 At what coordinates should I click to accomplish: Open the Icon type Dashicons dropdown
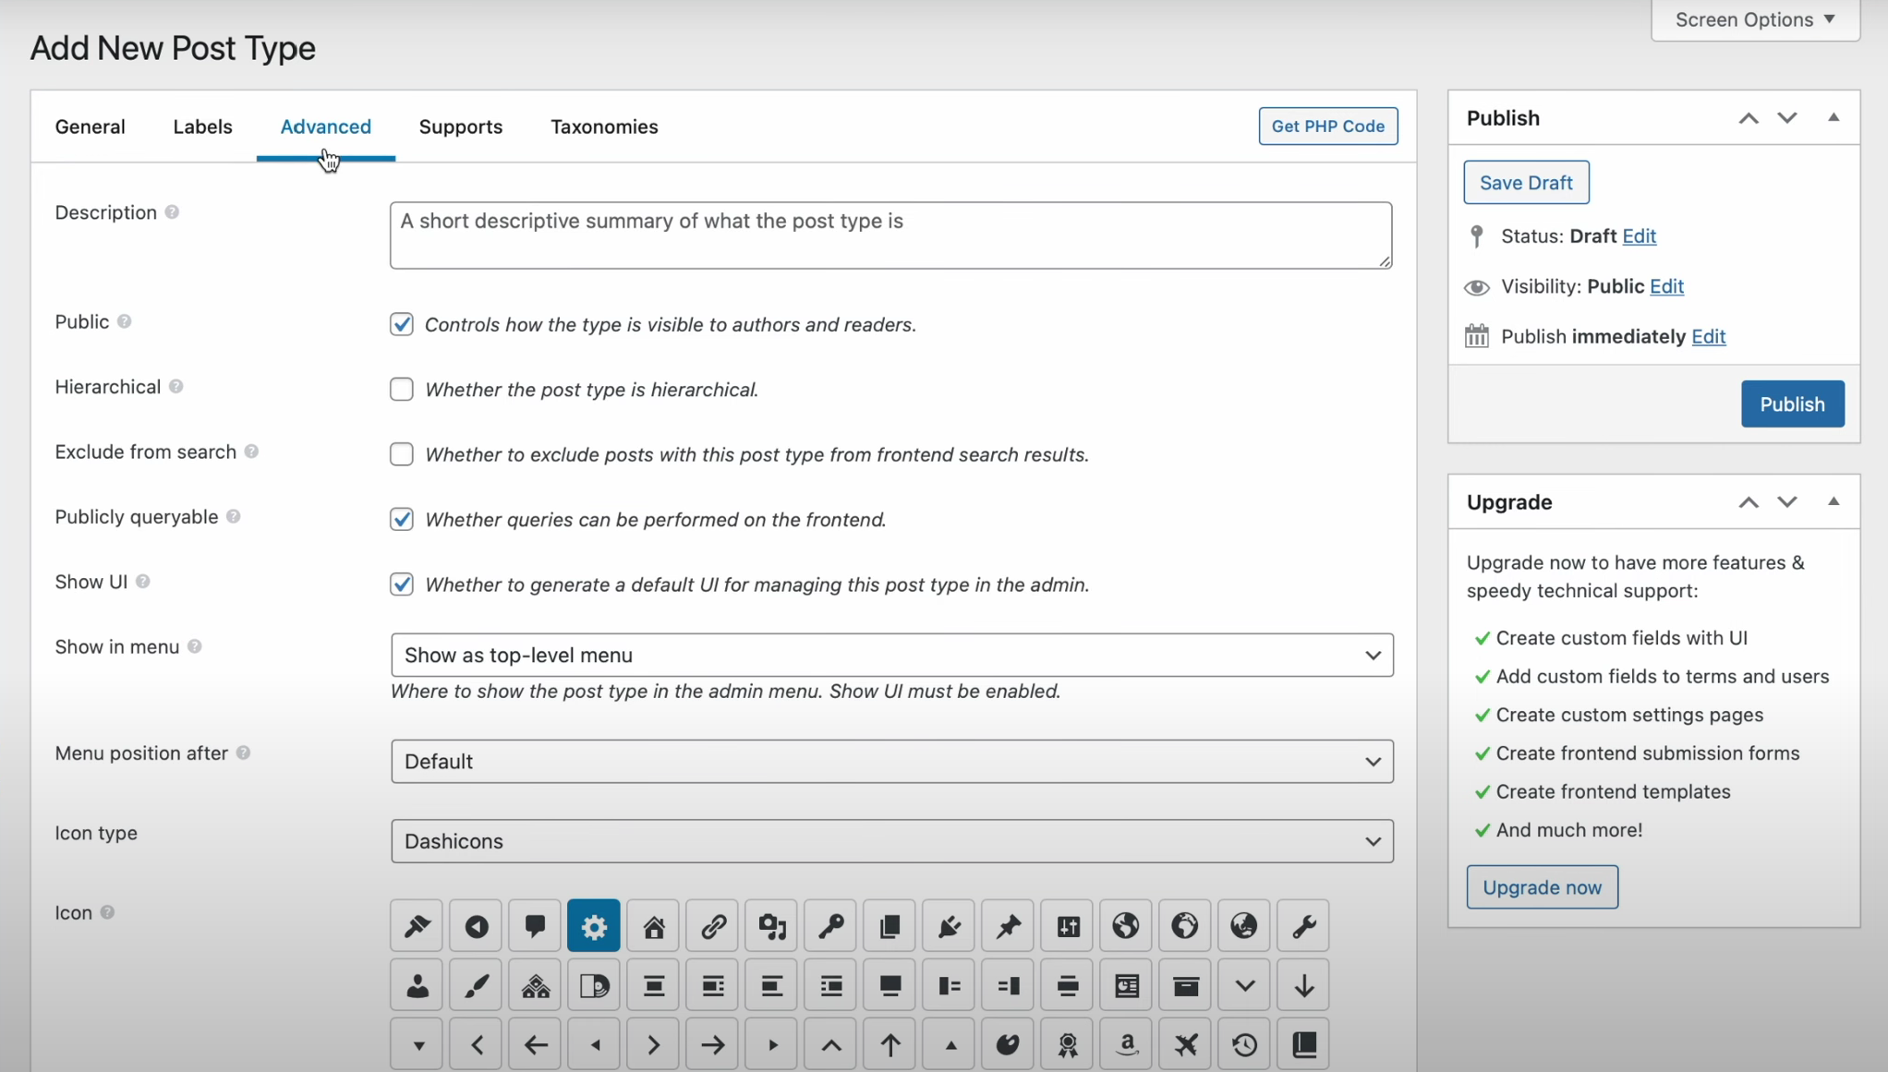click(x=891, y=841)
